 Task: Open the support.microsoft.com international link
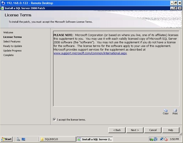pos(90,53)
